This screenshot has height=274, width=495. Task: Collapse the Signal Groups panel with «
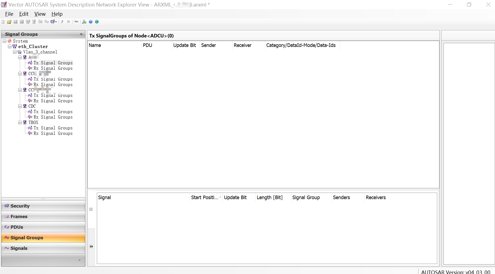click(x=81, y=34)
